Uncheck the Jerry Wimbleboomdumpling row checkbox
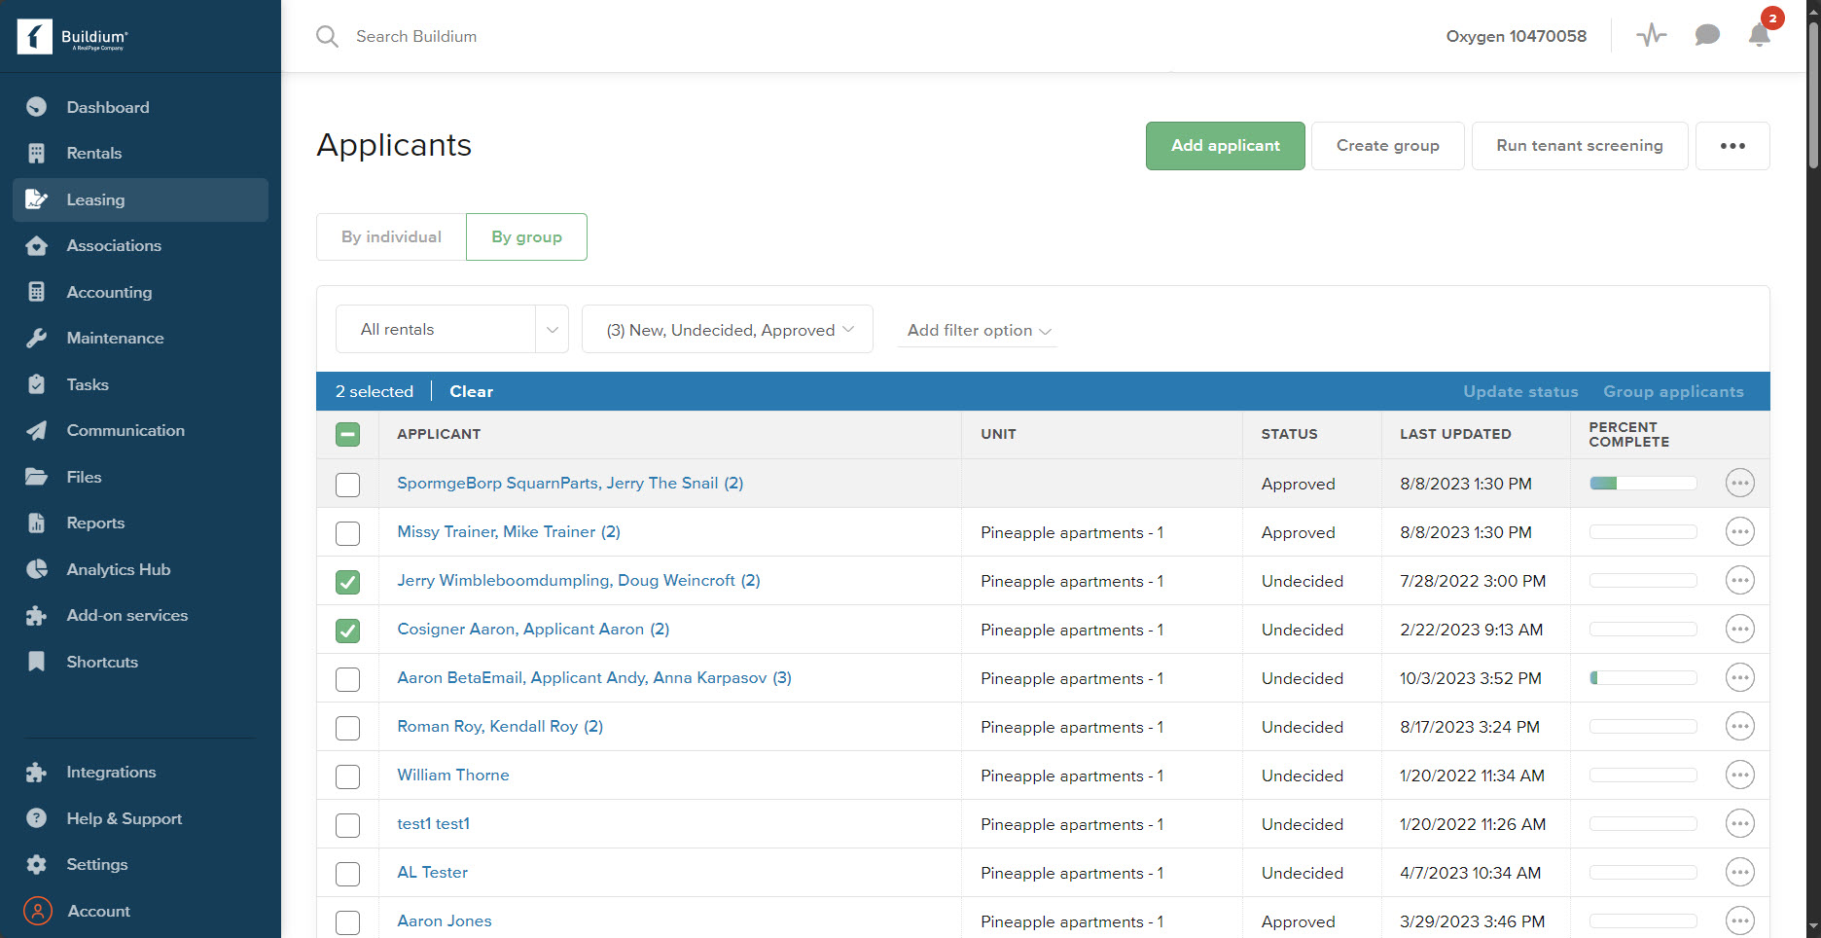Image resolution: width=1821 pixels, height=938 pixels. (347, 582)
